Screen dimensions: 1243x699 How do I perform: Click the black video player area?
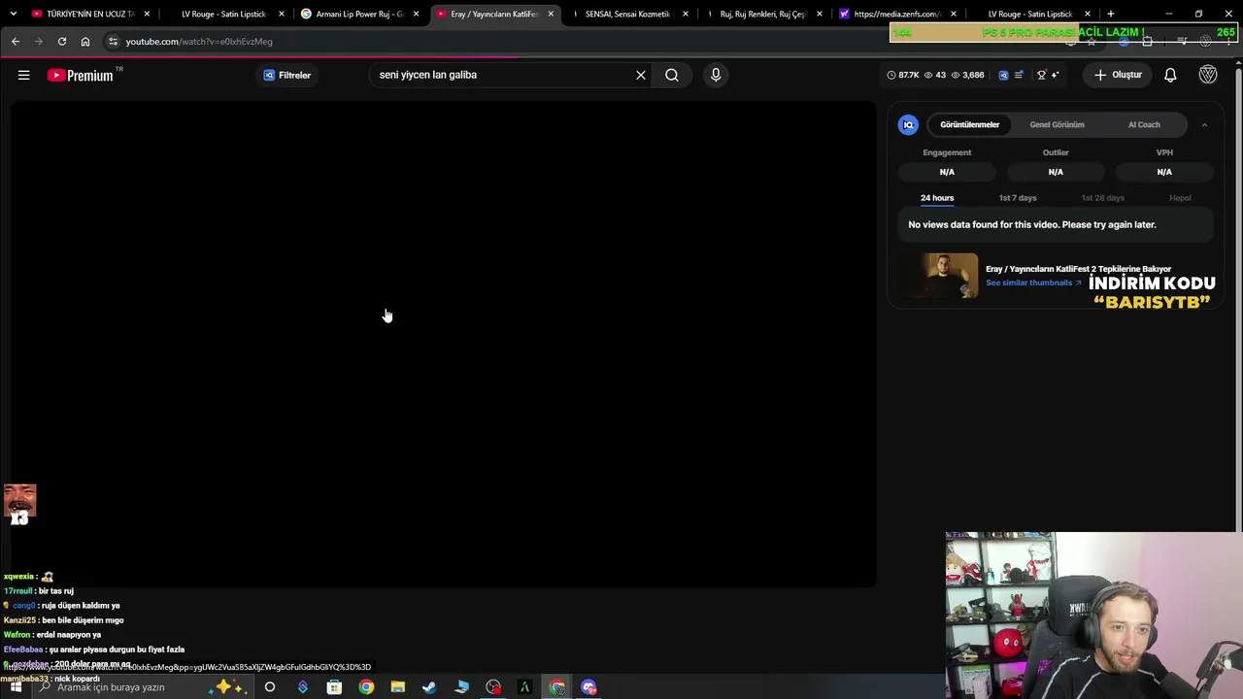444,344
